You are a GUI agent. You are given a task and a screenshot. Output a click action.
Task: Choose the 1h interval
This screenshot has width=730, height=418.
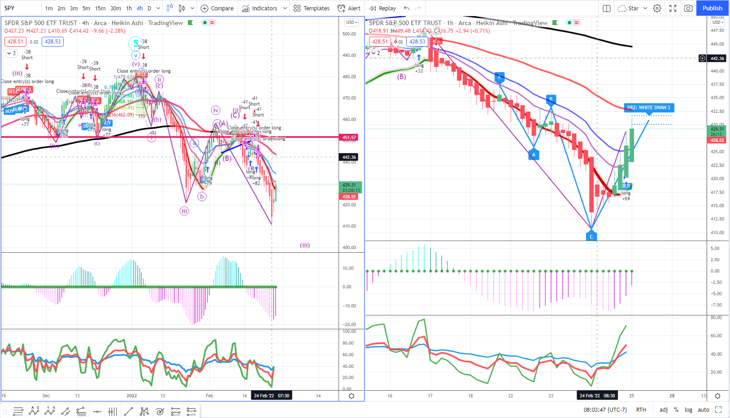pos(129,8)
